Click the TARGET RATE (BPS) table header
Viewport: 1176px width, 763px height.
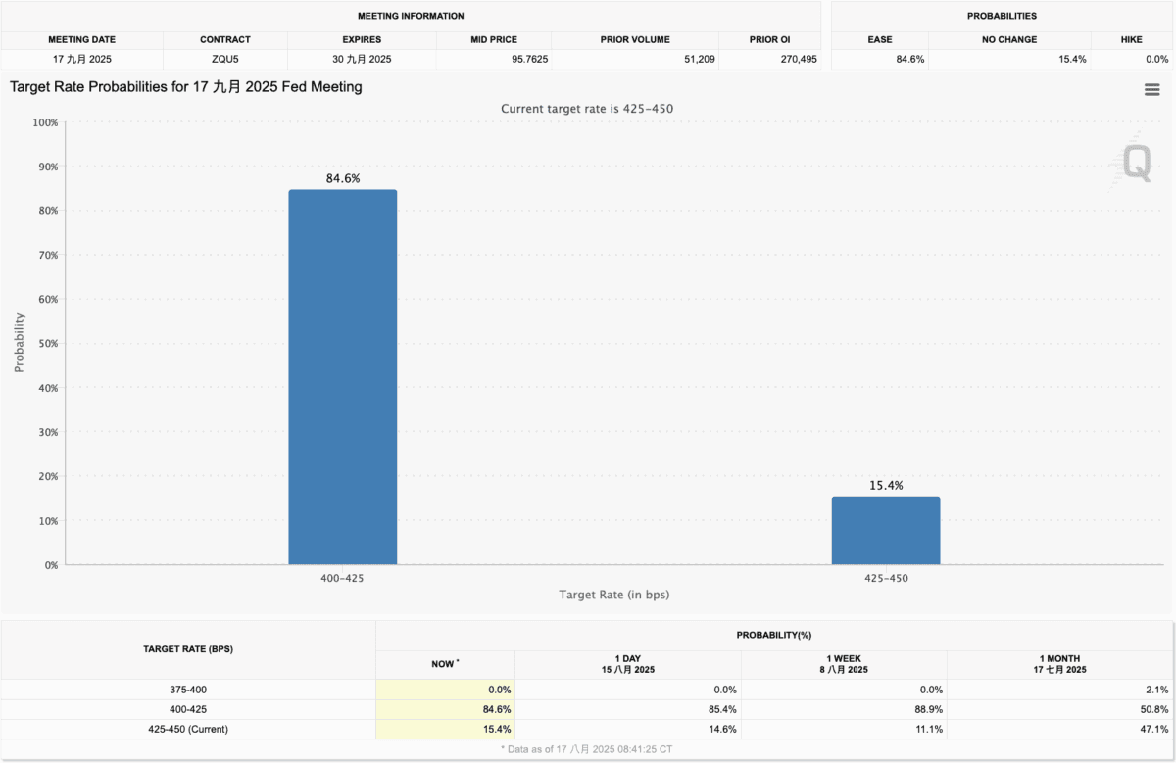click(188, 649)
